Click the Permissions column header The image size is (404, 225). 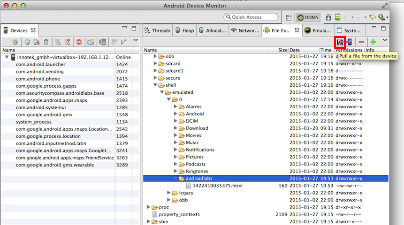[x=349, y=50]
